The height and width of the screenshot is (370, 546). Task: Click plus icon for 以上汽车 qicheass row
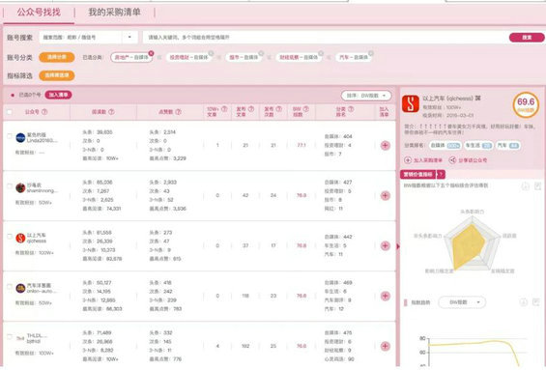[x=385, y=245]
